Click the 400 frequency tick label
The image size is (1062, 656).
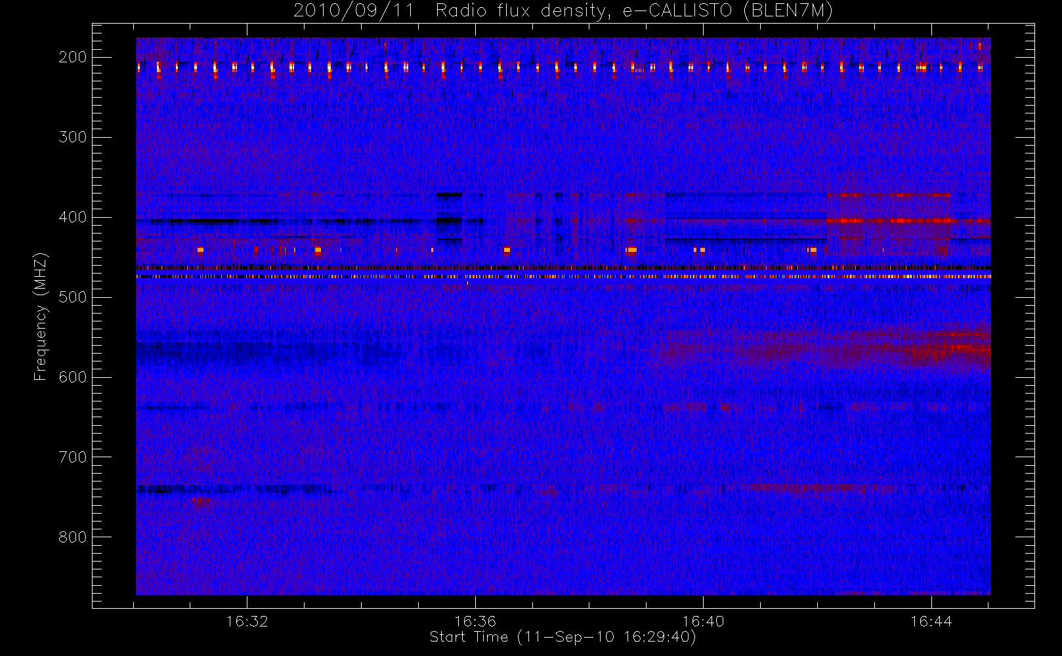72,217
